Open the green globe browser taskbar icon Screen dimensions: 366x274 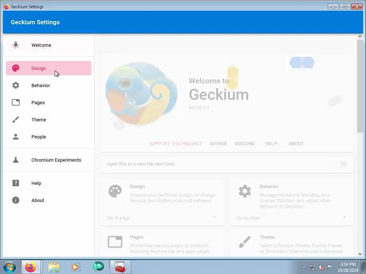tap(98, 267)
